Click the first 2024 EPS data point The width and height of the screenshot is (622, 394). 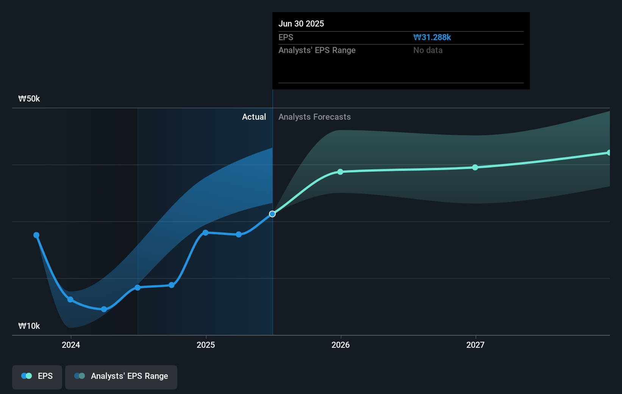36,235
